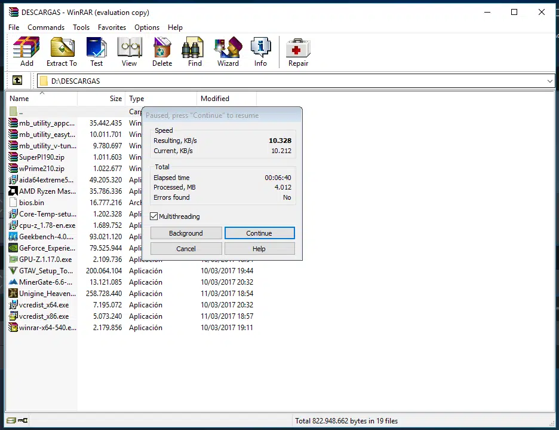Click the modified date 11/03/2017 18:57
Image resolution: width=559 pixels, height=430 pixels.
click(x=227, y=316)
